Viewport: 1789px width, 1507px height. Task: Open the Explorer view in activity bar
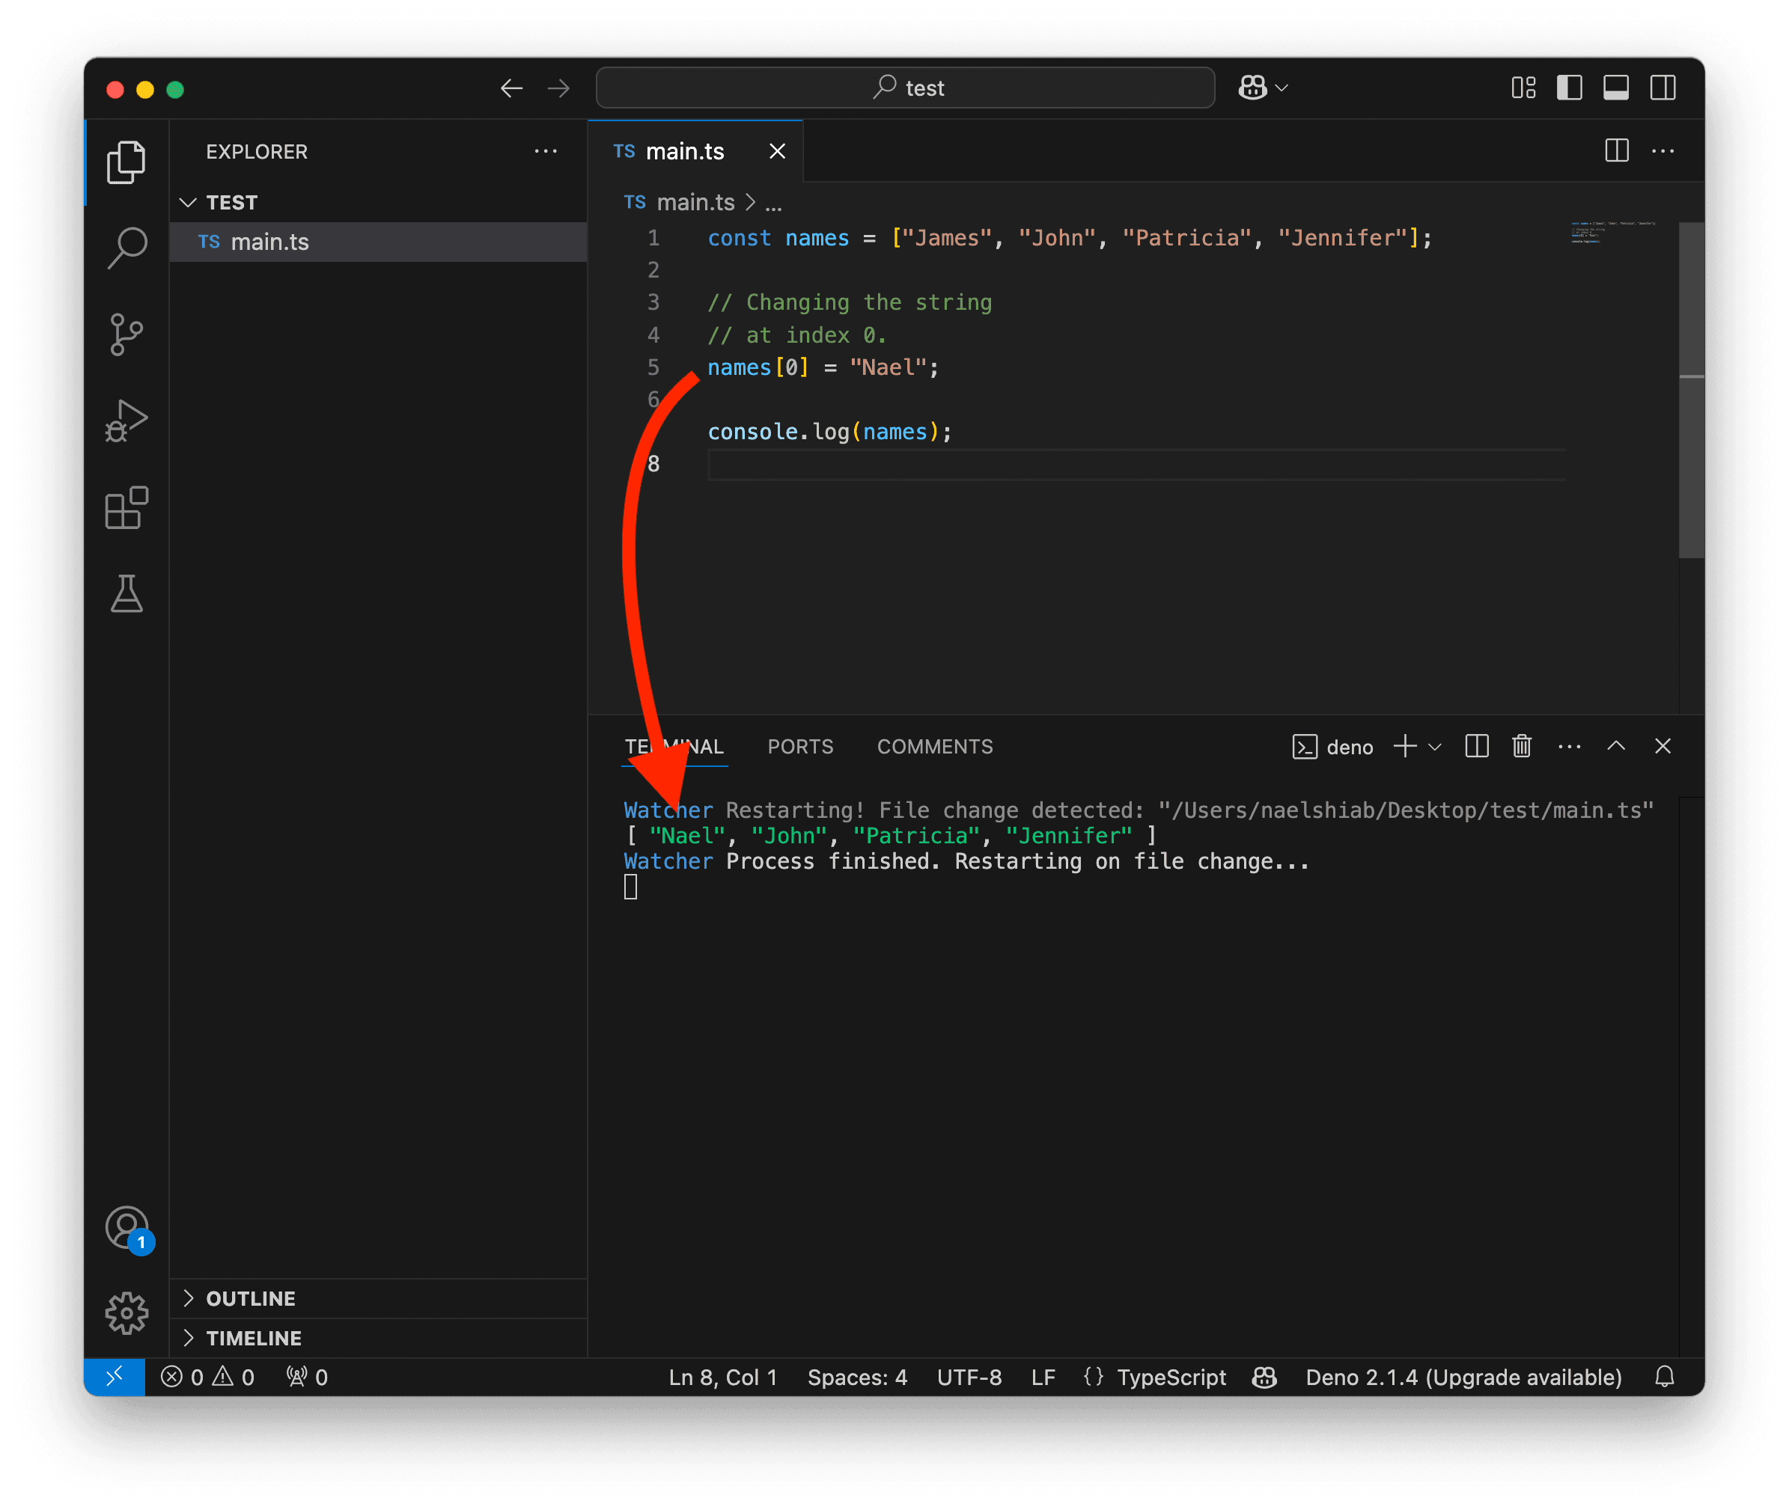pyautogui.click(x=127, y=162)
